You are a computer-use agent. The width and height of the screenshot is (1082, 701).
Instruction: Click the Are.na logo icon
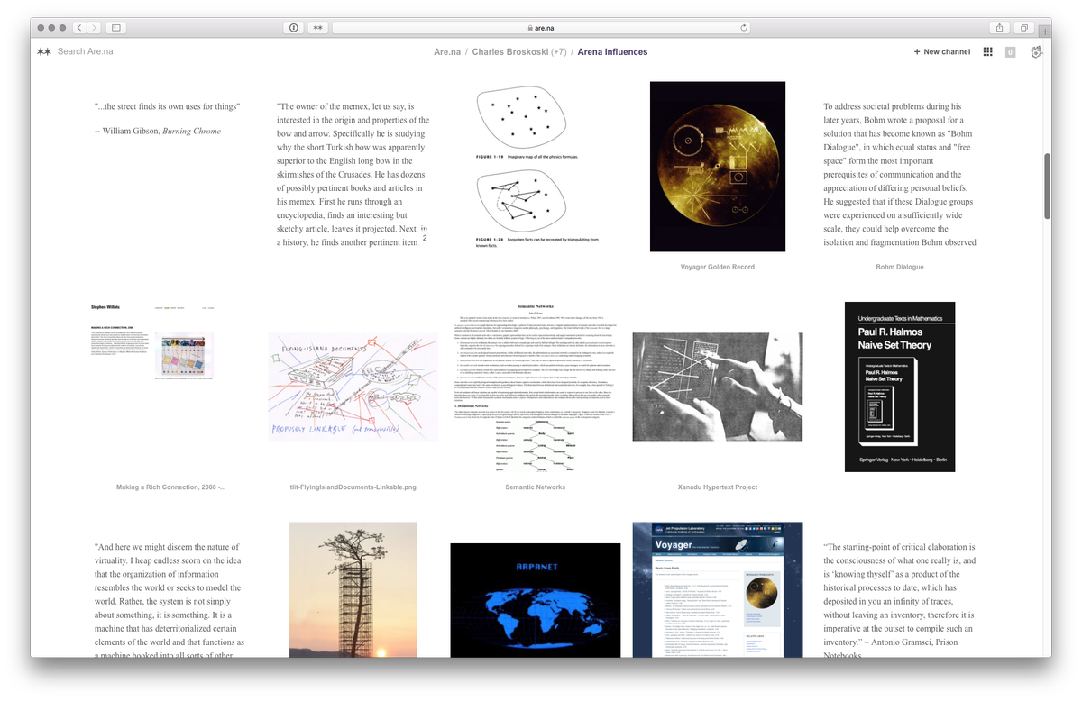coord(44,52)
